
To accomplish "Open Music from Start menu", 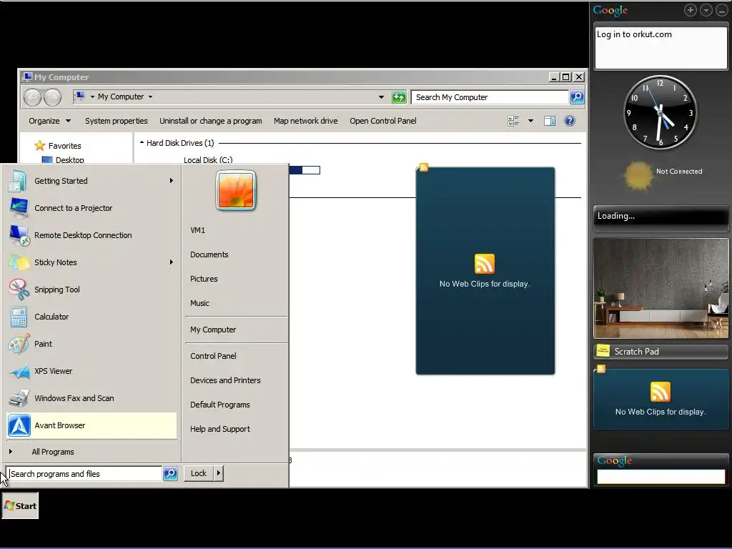I will (199, 303).
